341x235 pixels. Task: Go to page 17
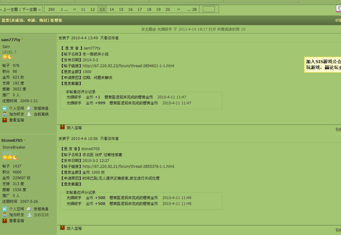[140, 9]
